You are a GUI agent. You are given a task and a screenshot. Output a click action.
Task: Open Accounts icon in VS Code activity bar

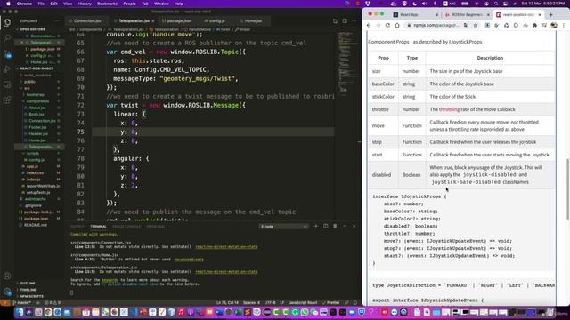coord(7,276)
